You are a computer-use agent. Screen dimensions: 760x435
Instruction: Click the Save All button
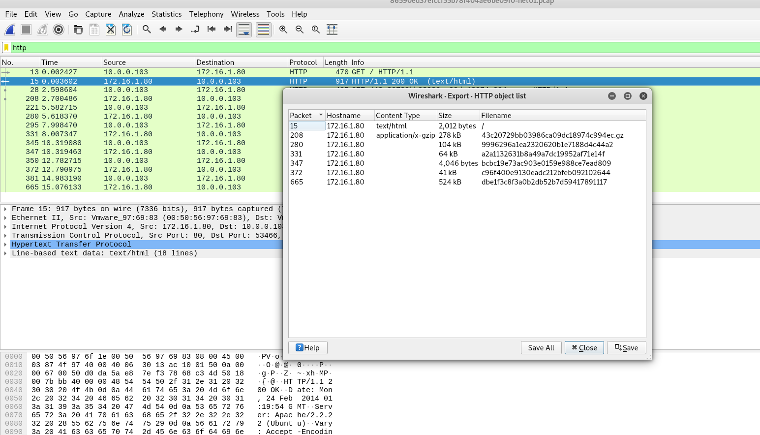(x=541, y=347)
